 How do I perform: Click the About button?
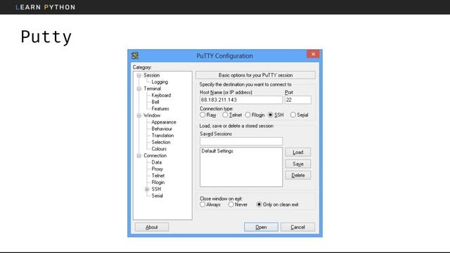[x=152, y=227]
